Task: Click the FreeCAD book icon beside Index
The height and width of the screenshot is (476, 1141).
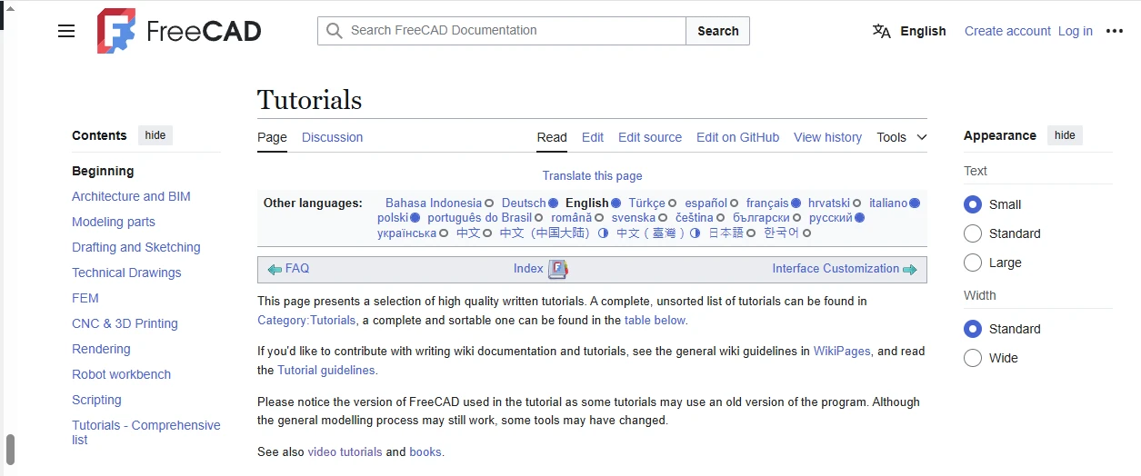Action: pos(557,269)
